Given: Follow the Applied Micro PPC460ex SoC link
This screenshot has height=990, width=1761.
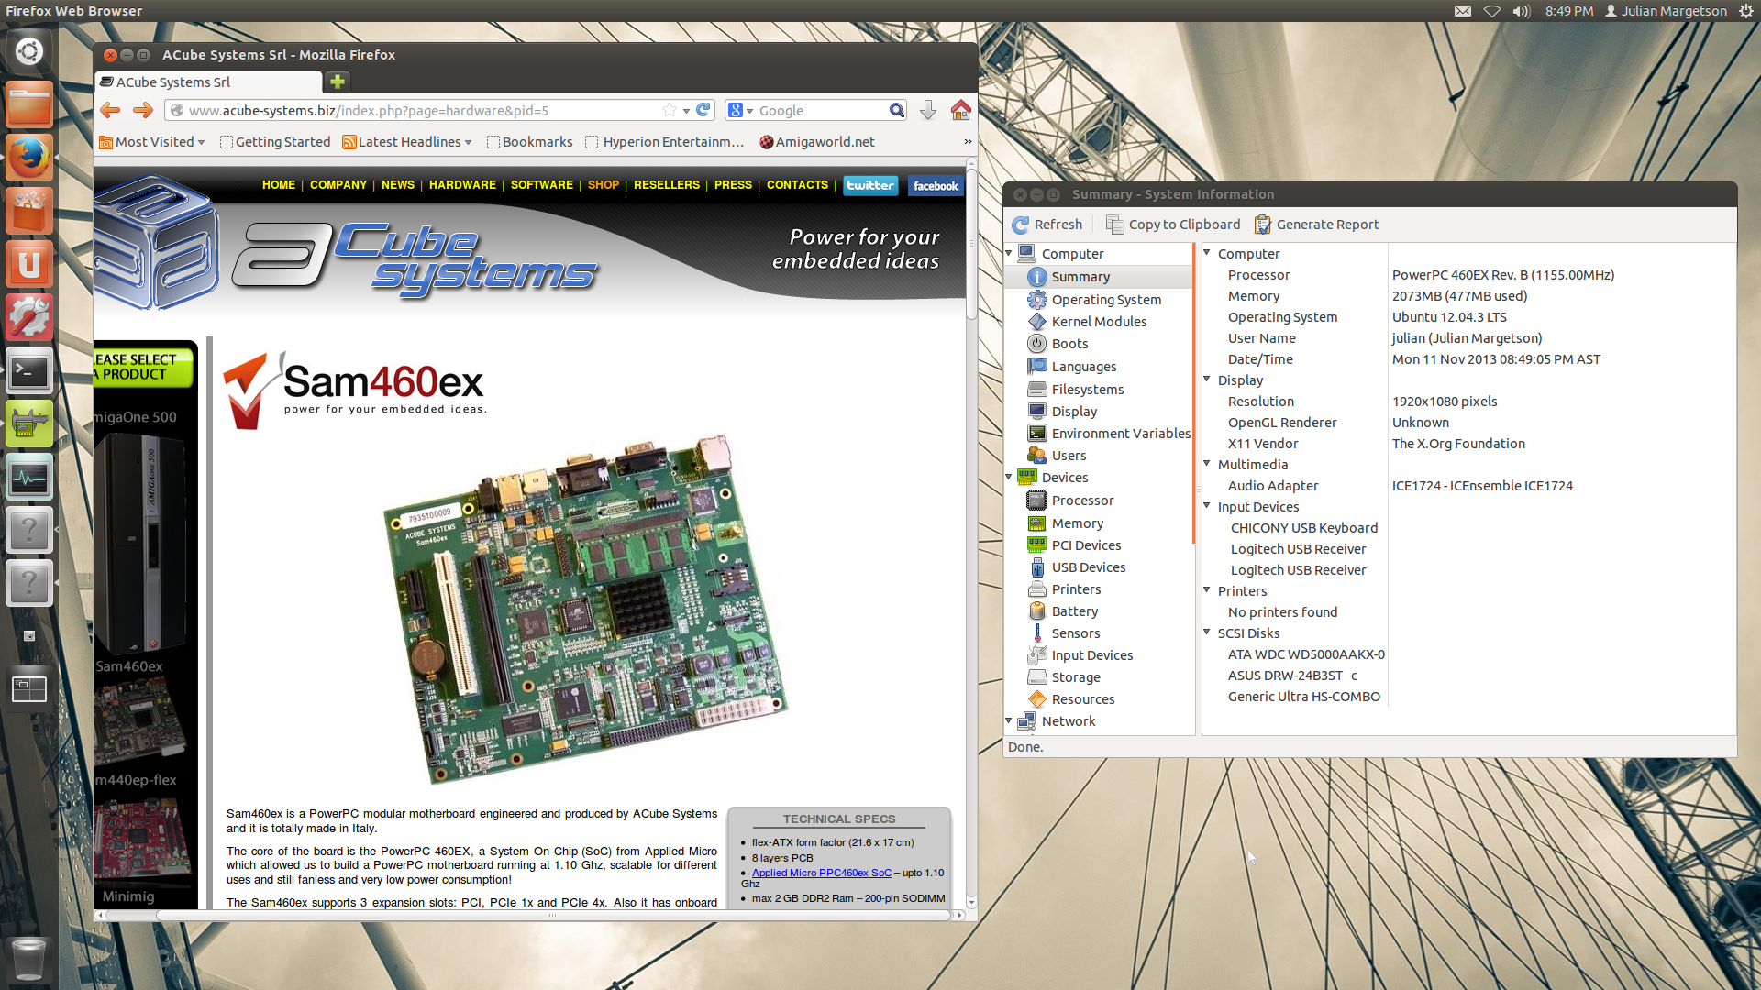Looking at the screenshot, I should (821, 873).
